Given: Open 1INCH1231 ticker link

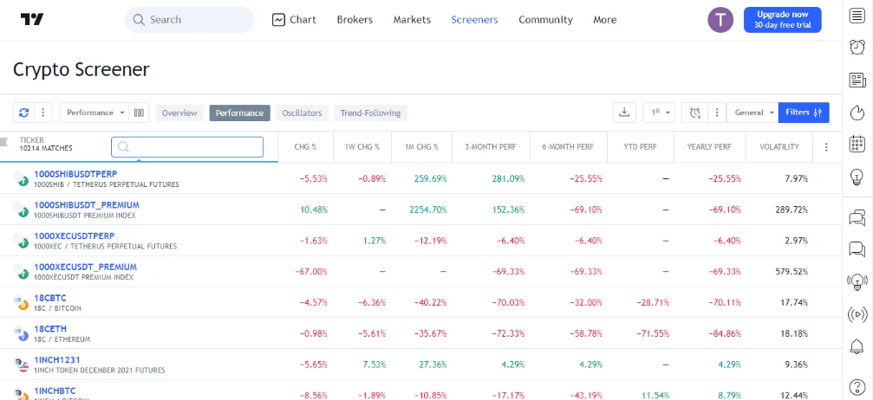Looking at the screenshot, I should [x=57, y=360].
